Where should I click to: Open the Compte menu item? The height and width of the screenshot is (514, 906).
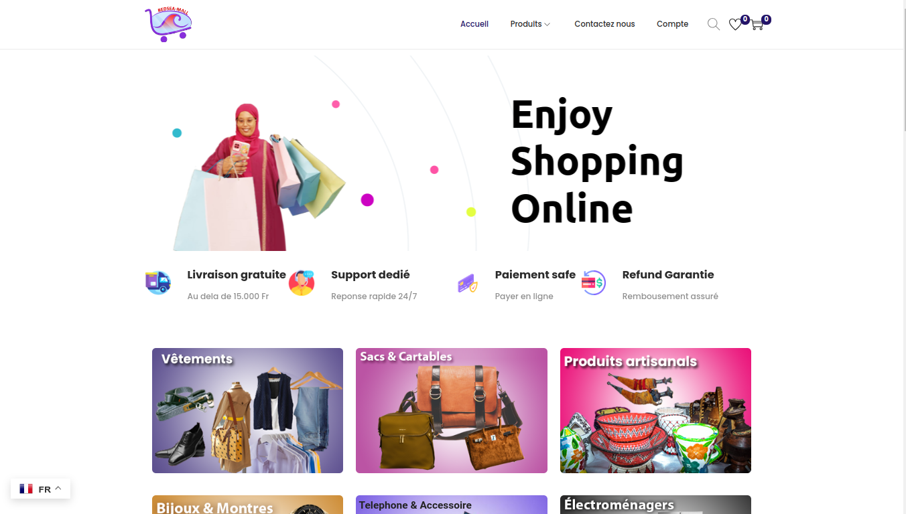(672, 24)
